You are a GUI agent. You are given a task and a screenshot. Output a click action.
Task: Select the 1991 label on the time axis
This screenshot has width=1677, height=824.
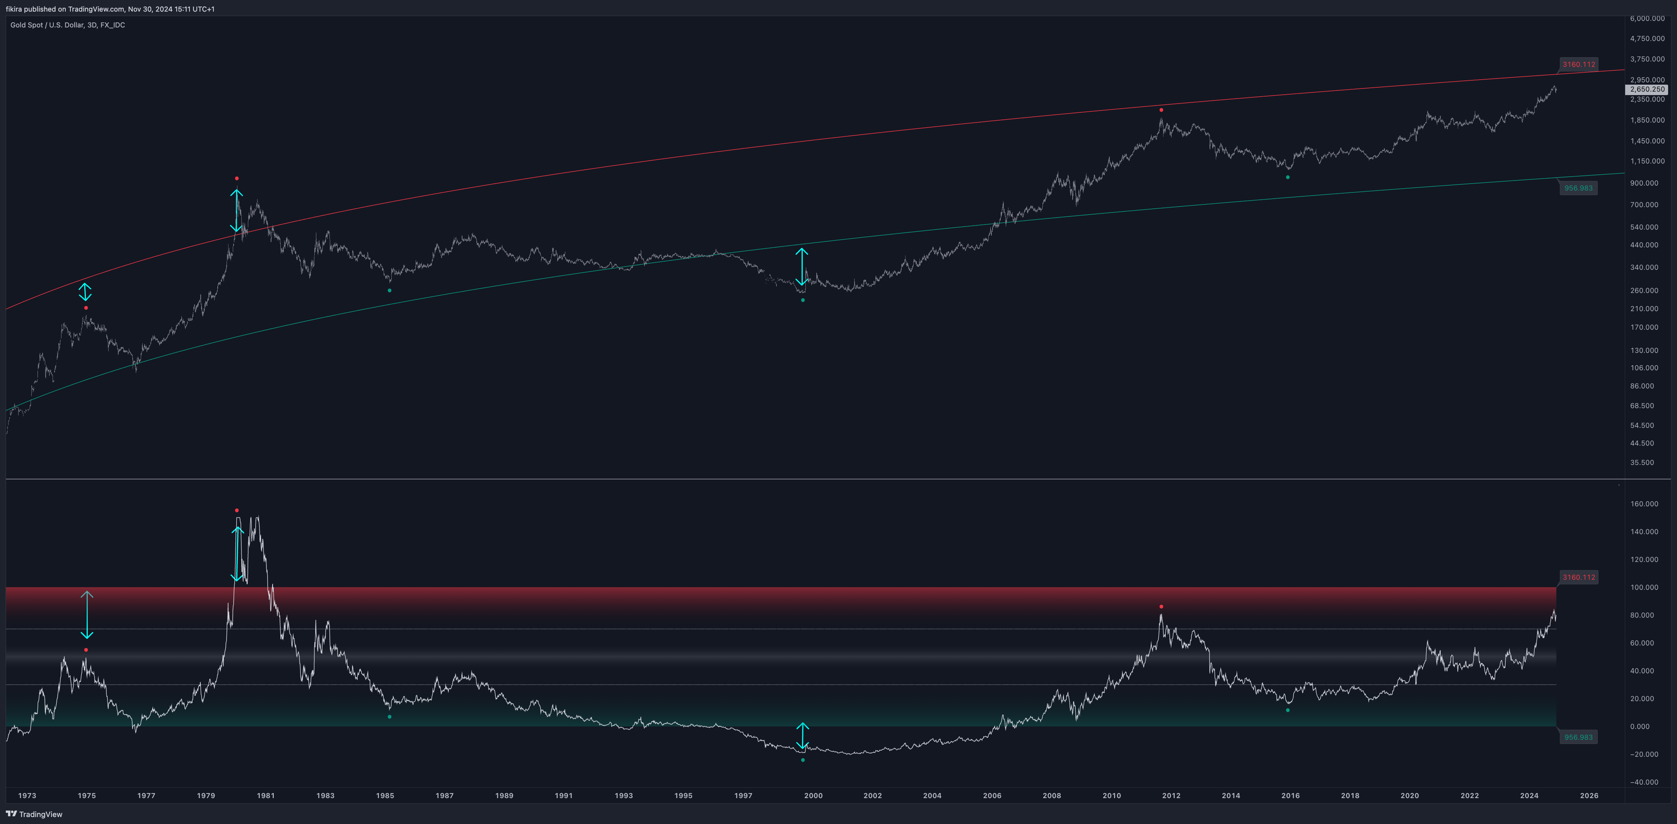point(564,796)
